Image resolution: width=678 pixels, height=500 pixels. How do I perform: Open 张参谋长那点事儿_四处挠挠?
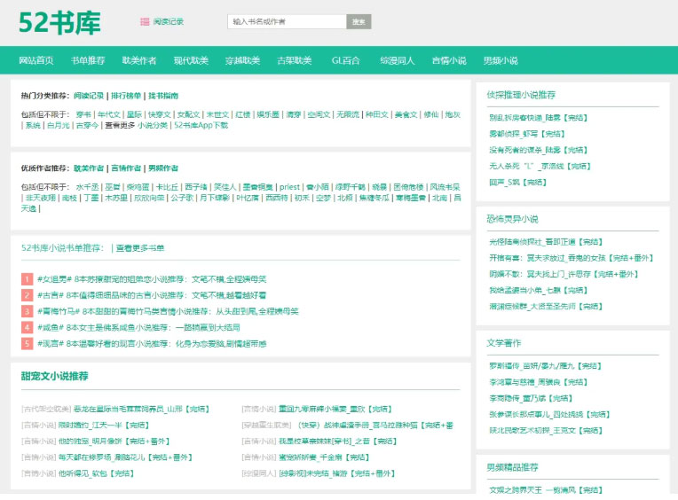[x=549, y=415]
